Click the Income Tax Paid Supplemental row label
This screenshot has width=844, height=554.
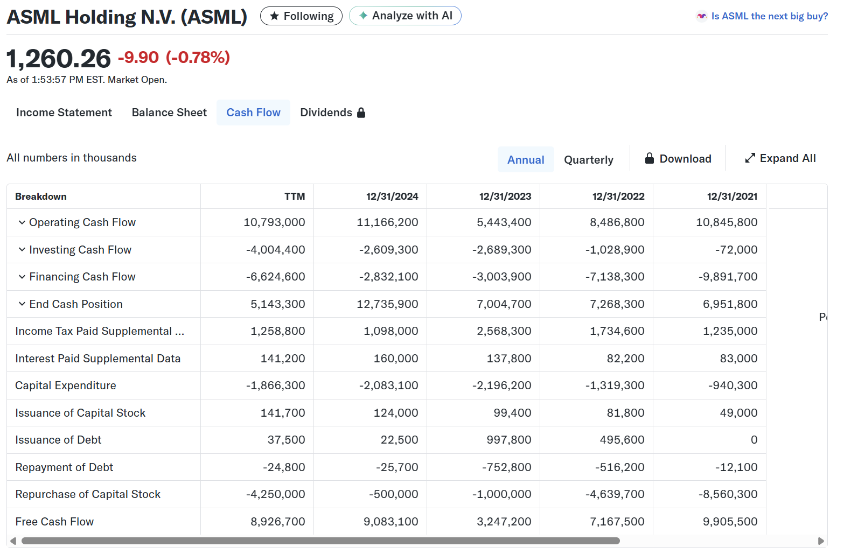pos(100,331)
